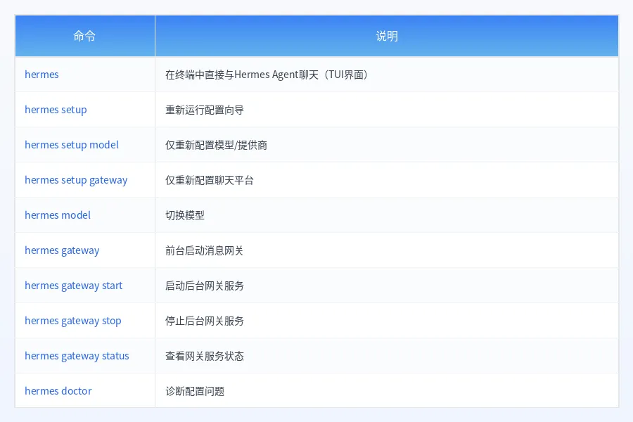Select the description '启动后台网关服务'
633x422 pixels.
pos(205,286)
